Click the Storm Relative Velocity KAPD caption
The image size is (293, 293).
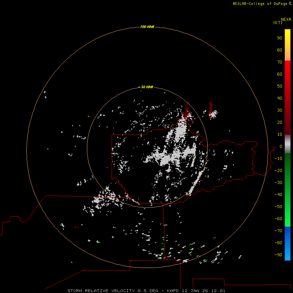tap(146, 291)
